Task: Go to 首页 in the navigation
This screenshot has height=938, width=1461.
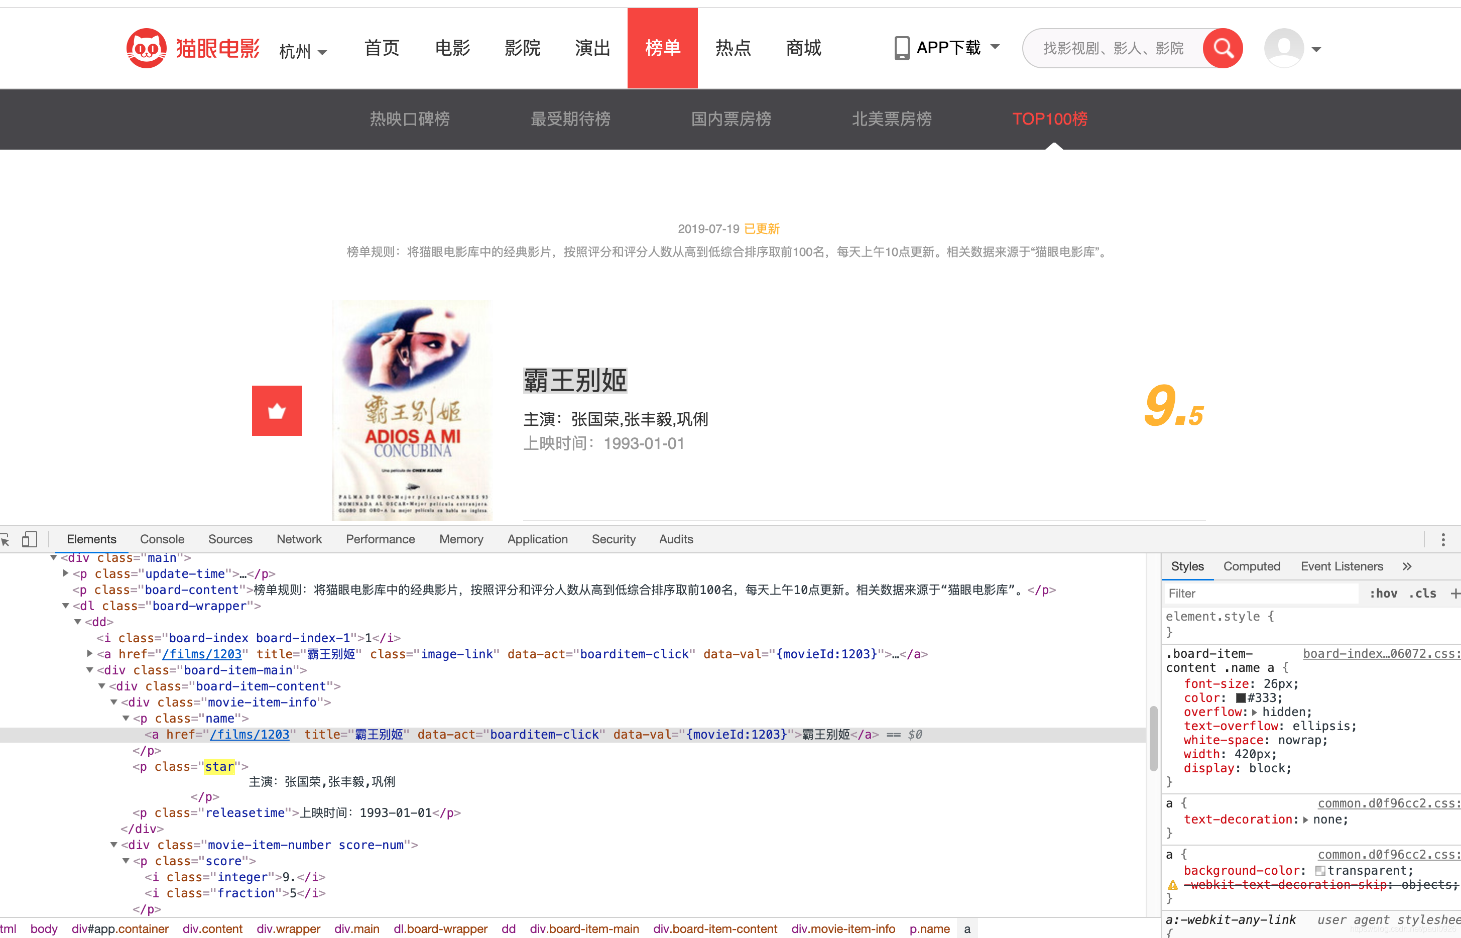Action: point(382,48)
